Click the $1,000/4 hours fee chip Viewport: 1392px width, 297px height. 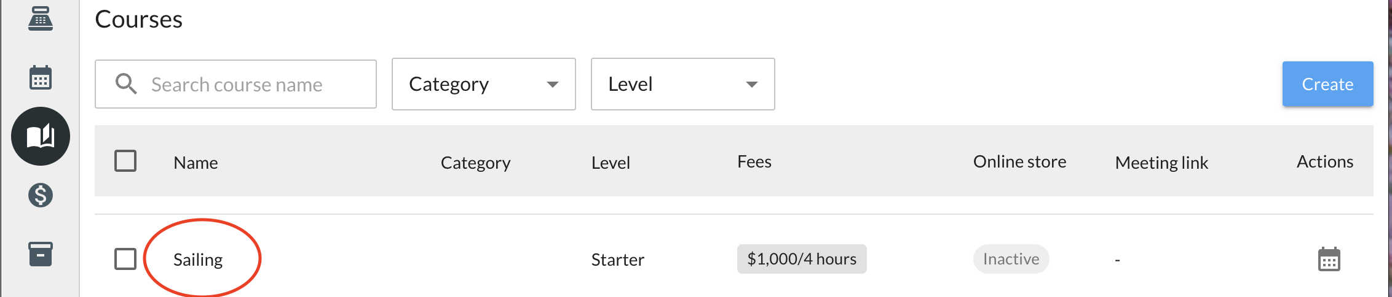tap(801, 259)
